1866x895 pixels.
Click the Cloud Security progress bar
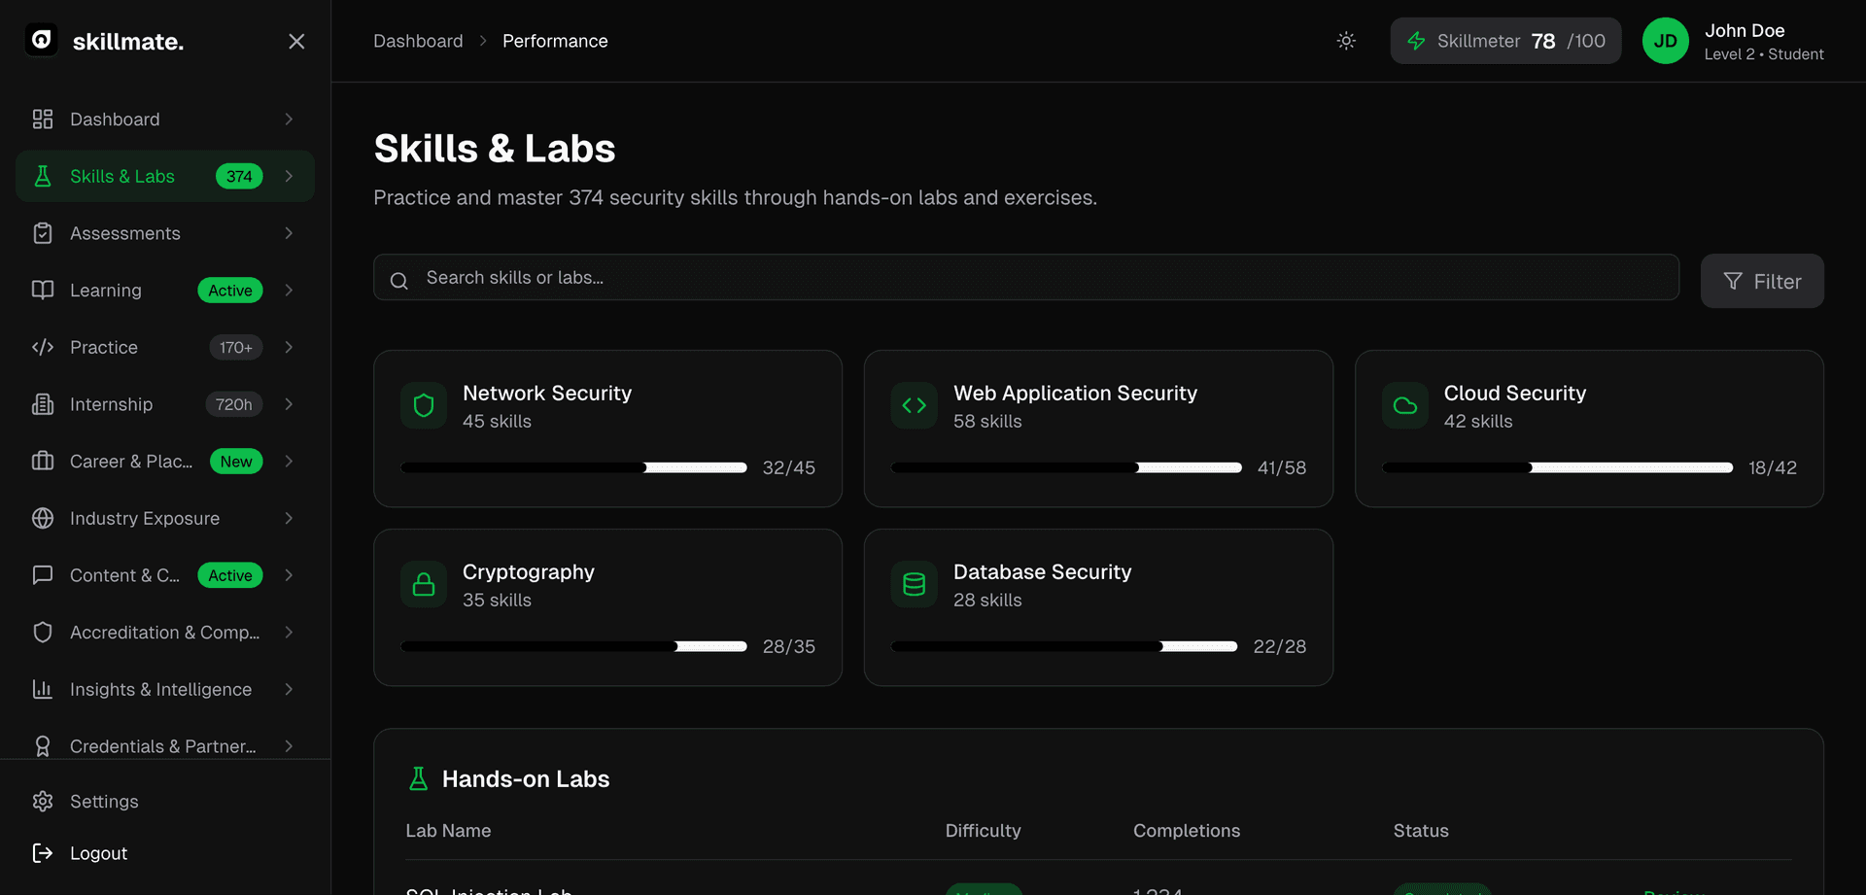(x=1557, y=467)
